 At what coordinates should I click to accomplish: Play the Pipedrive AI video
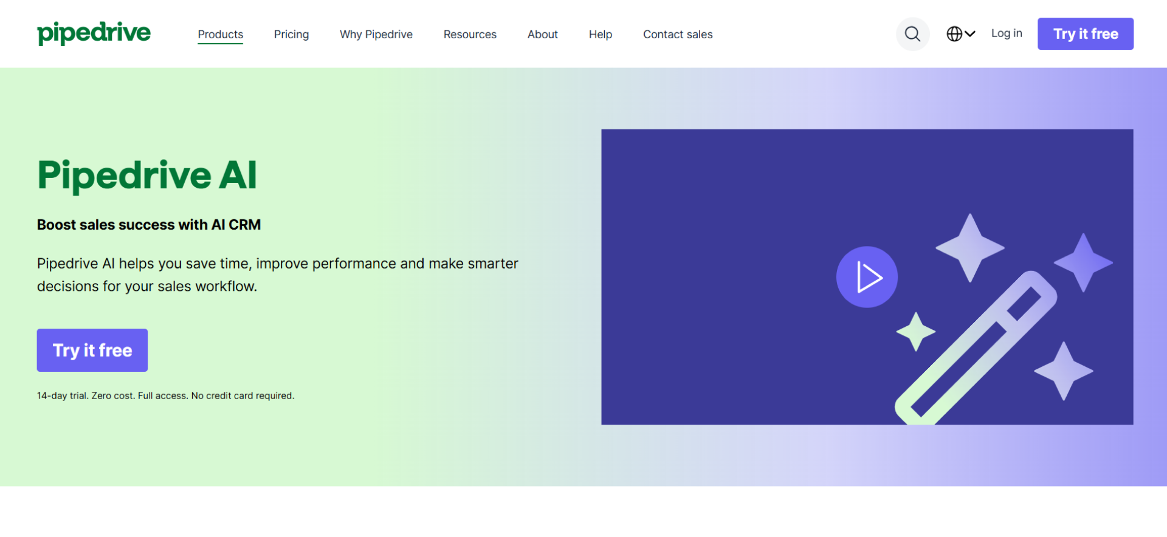click(867, 277)
